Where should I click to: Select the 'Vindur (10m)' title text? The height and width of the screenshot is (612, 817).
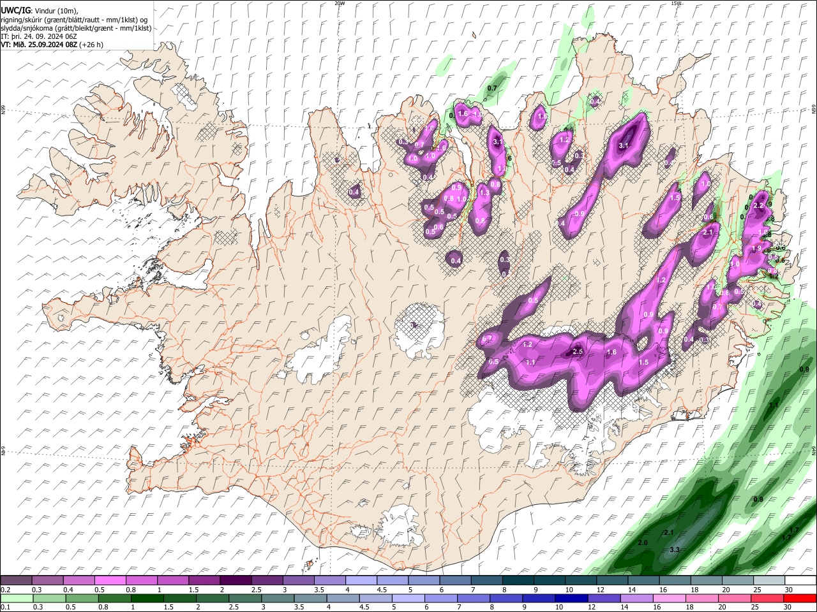coord(57,10)
